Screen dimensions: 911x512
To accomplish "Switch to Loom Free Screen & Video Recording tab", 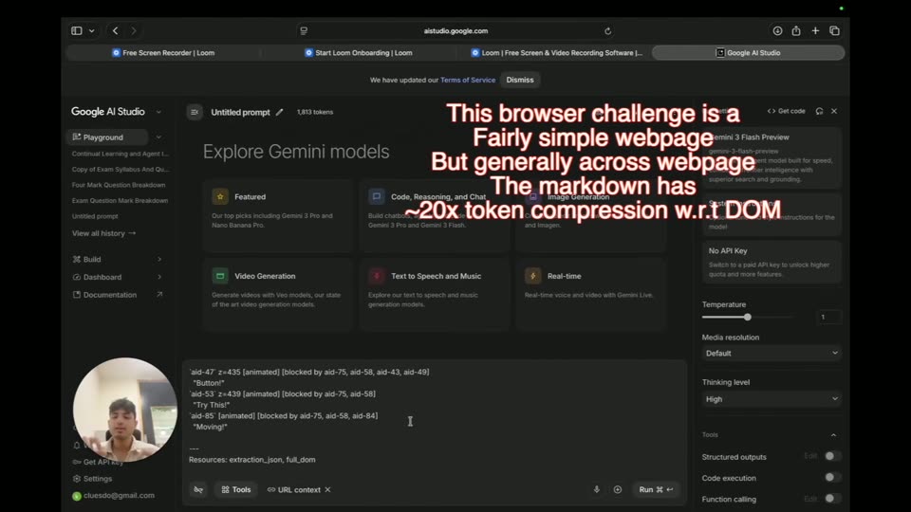I will pos(556,53).
